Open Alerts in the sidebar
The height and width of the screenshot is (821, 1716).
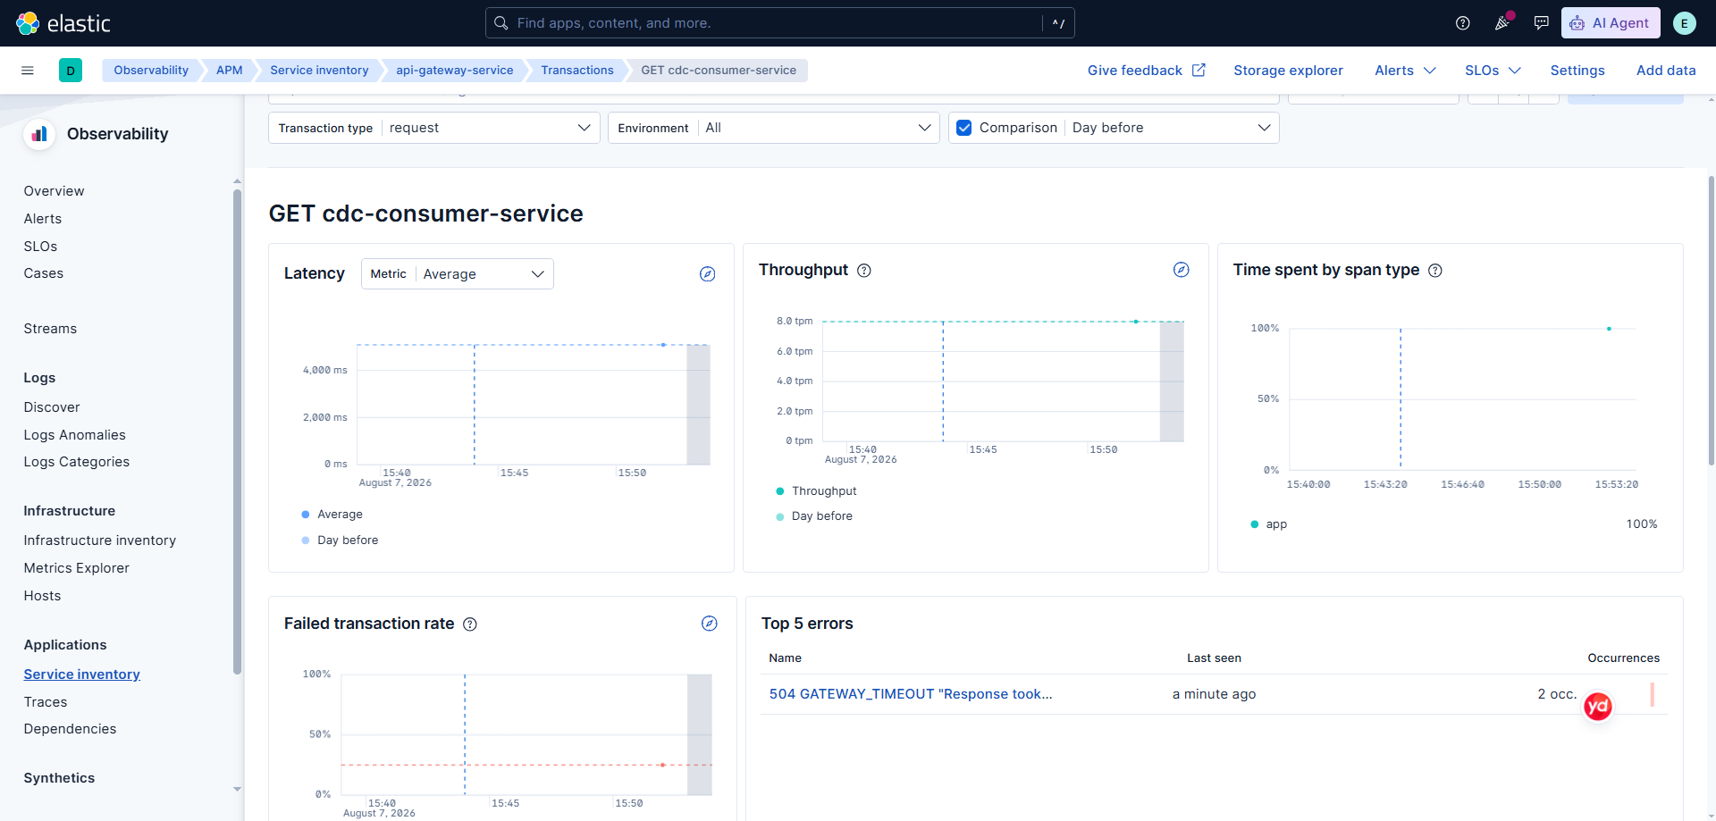[43, 219]
